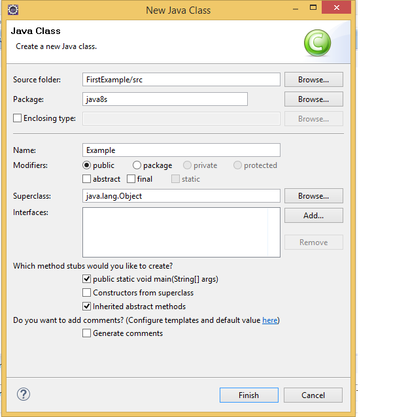Toggle the static modifier checkbox

coord(175,179)
